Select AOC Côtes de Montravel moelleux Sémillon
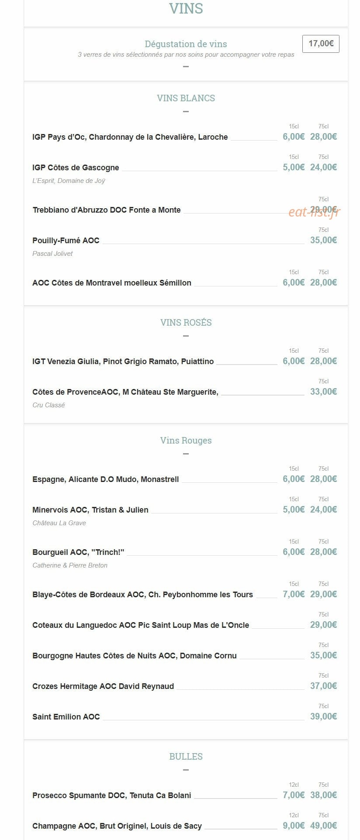The height and width of the screenshot is (840, 360). (112, 283)
